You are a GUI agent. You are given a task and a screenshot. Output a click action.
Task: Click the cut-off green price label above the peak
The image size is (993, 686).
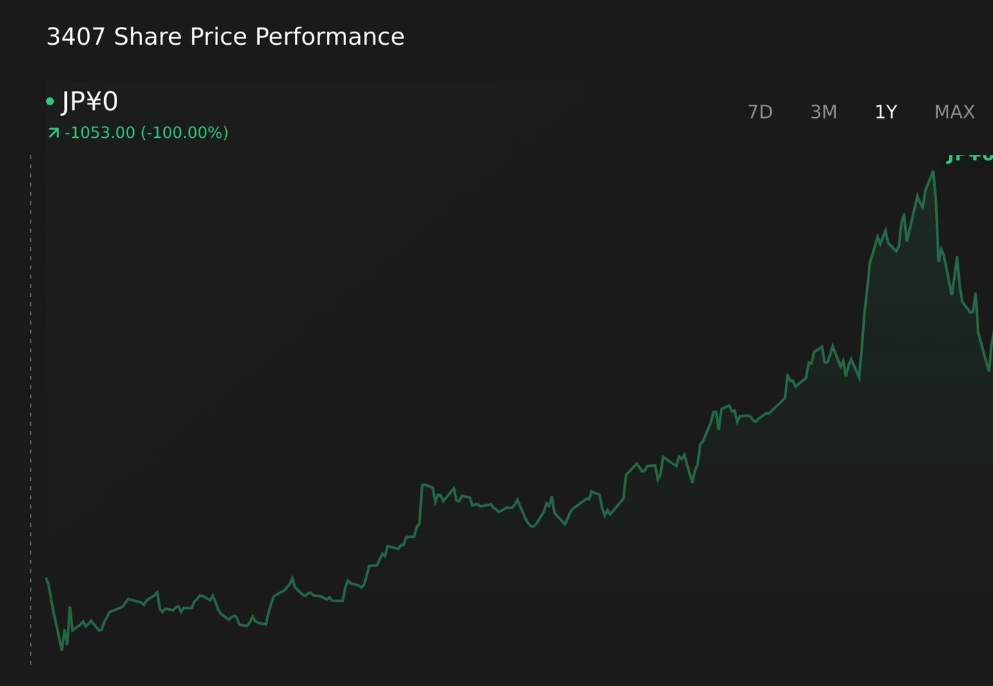point(970,157)
